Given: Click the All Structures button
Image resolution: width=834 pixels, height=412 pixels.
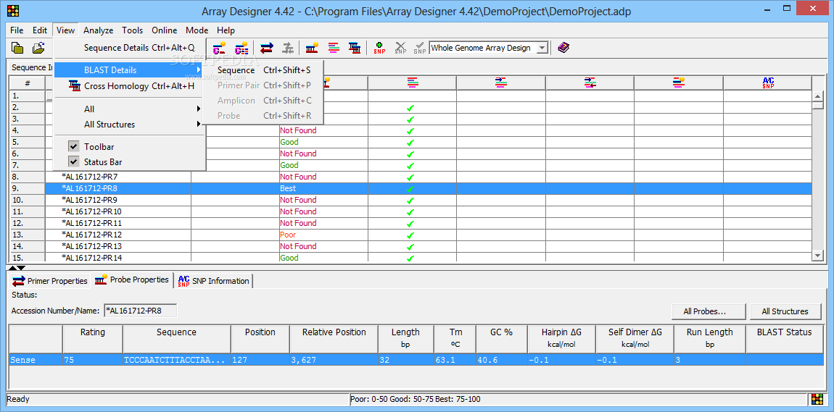Looking at the screenshot, I should point(785,311).
